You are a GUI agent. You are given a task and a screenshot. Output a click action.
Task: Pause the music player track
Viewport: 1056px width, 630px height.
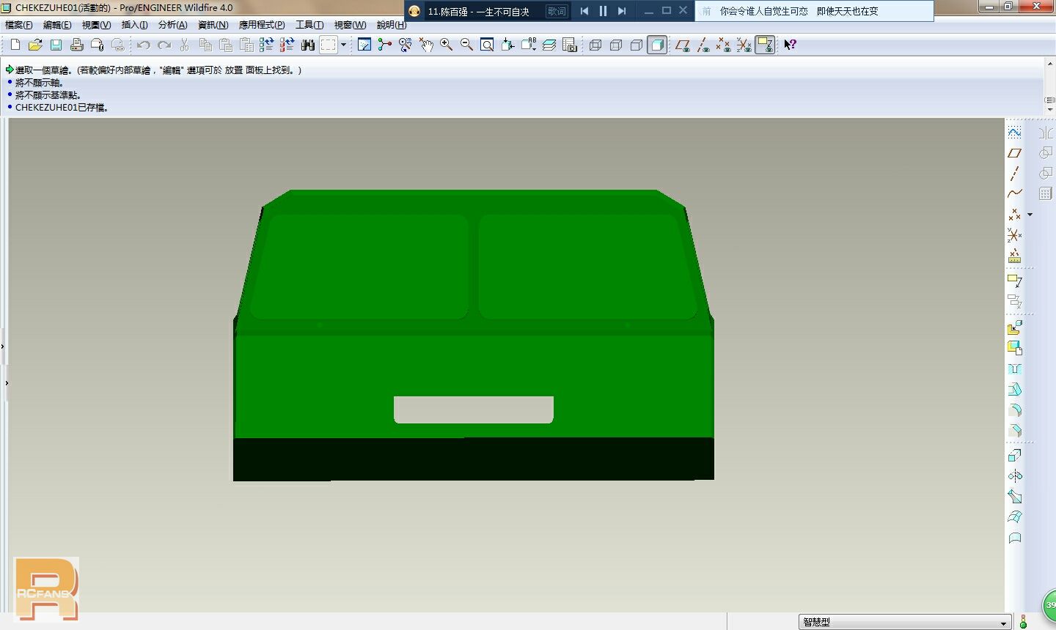pyautogui.click(x=603, y=11)
